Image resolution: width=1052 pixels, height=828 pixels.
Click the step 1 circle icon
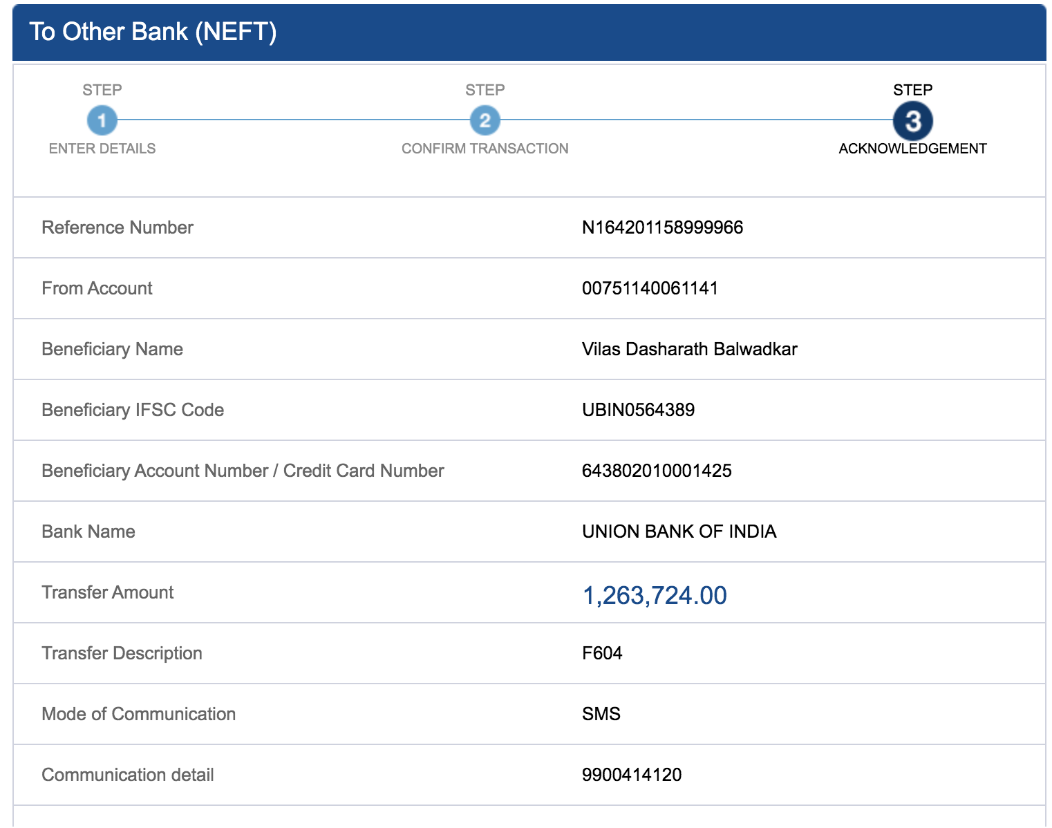click(x=102, y=121)
